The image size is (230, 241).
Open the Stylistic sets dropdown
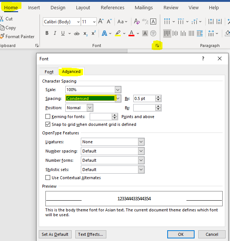(x=141, y=170)
